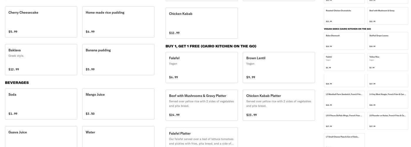411x147 pixels.
Task: Select the Soda beverage card
Action: click(x=41, y=104)
